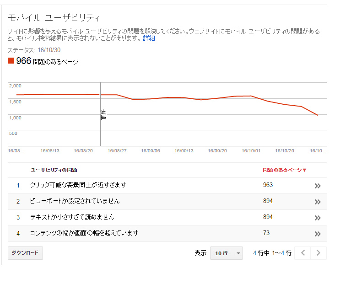Open details arrow for コンテンツの幅 row
This screenshot has width=340, height=284.
pos(318,234)
